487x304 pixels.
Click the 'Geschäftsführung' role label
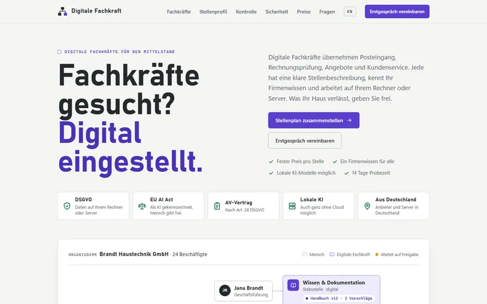(x=251, y=295)
